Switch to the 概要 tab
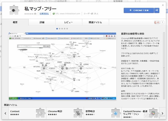 (15, 22)
